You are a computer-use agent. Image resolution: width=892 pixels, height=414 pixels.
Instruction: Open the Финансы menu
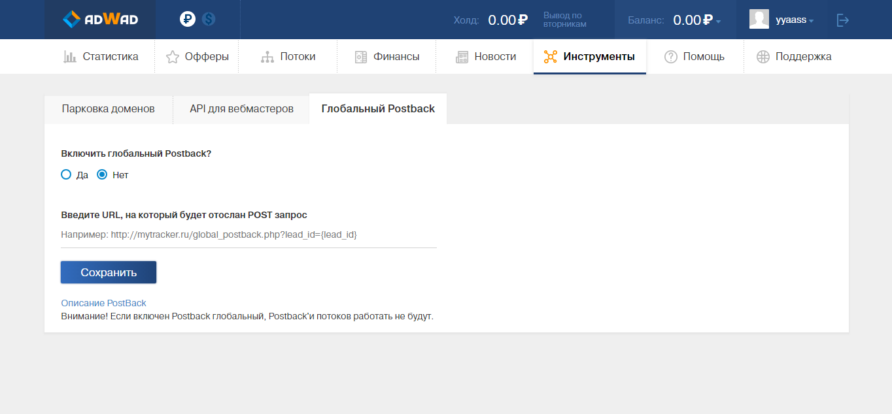[x=386, y=57]
